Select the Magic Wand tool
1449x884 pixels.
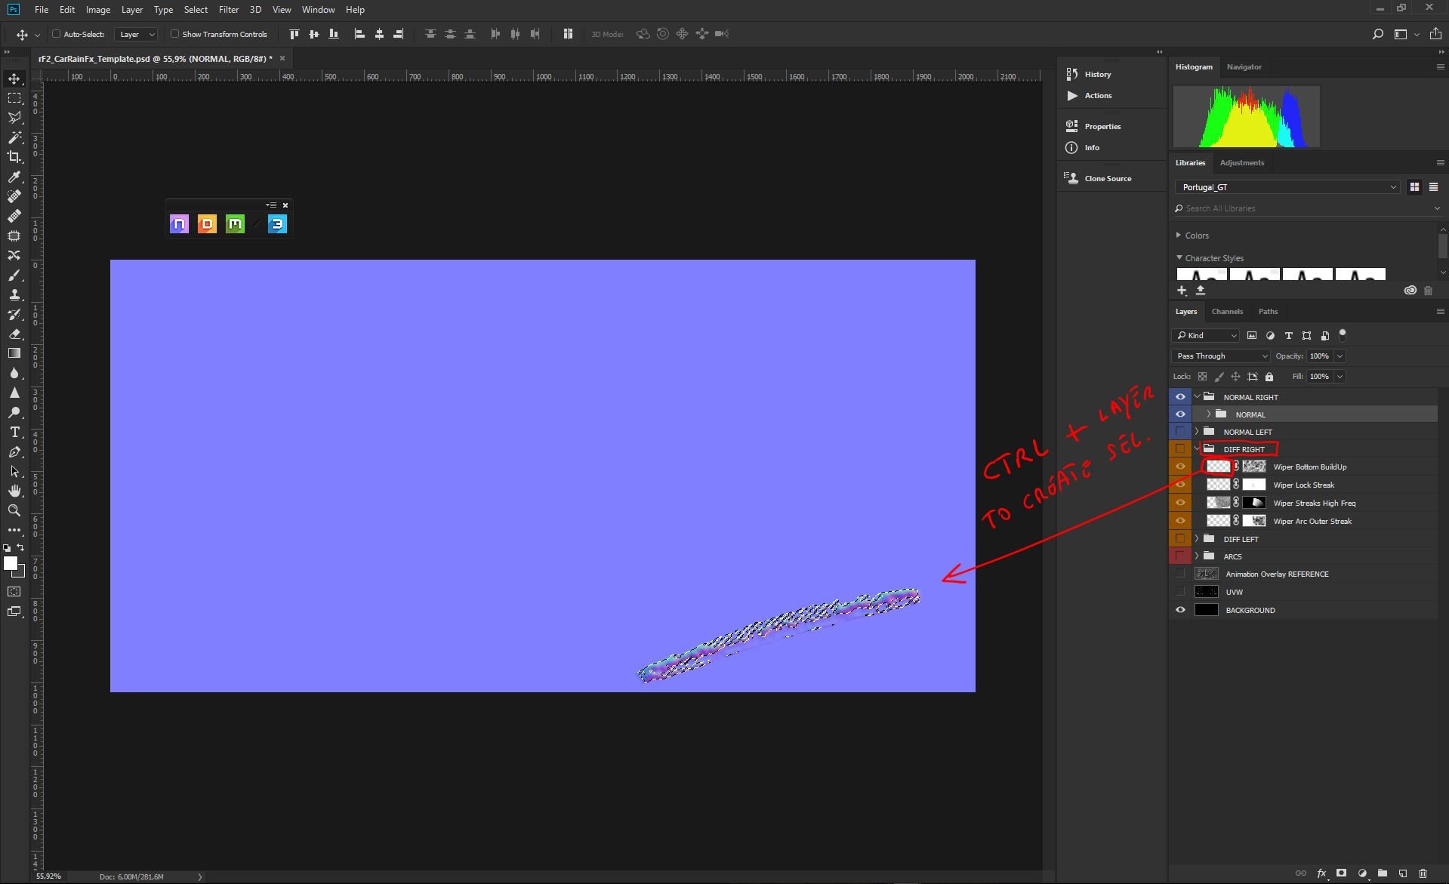[x=14, y=137]
